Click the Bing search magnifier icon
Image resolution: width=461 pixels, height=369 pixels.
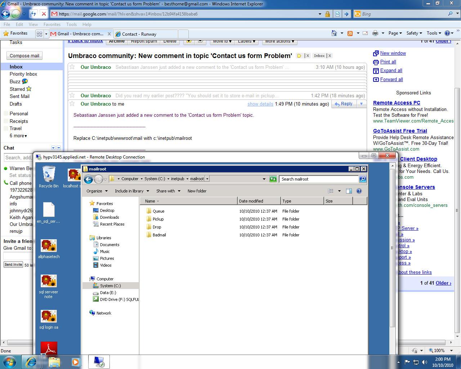click(x=450, y=14)
